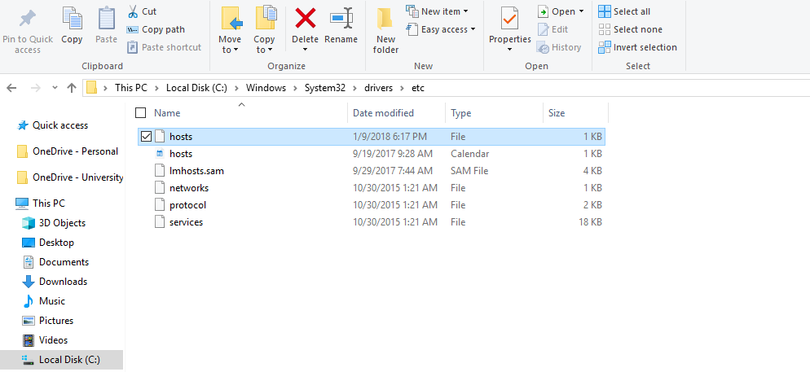Go up one folder with up arrow
The width and height of the screenshot is (810, 372).
coord(72,88)
